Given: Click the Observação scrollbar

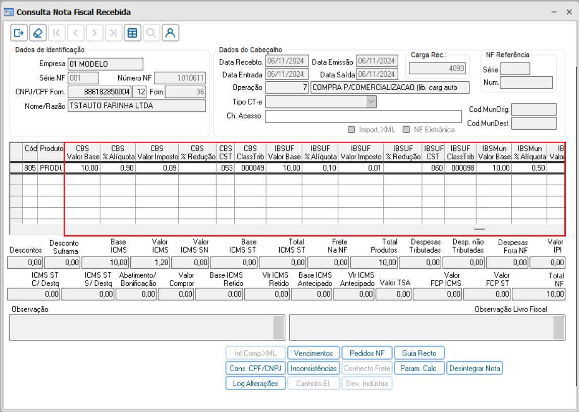Looking at the screenshot, I should (279, 328).
